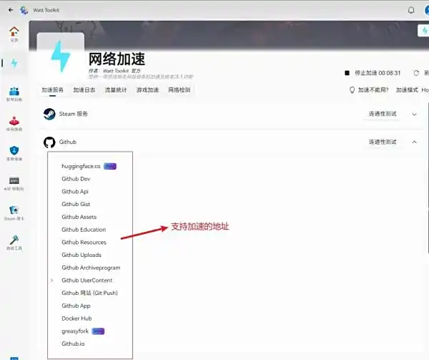This screenshot has width=429, height=360.
Task: Click the Steam 服务 row label
Action: point(74,114)
